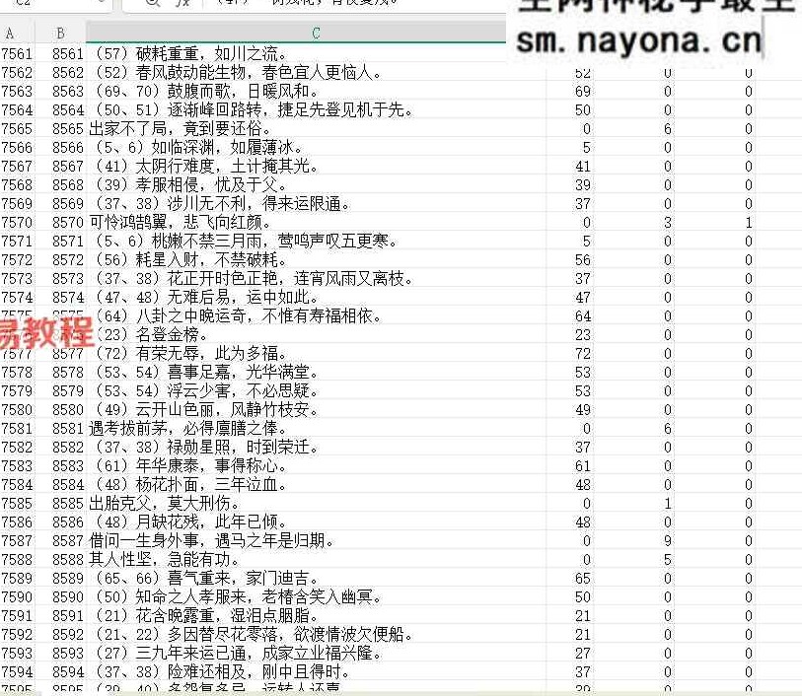
Task: Click cell '(37、38)花正开时色正艳，连宵风雨又离枝。'
Action: [316, 279]
